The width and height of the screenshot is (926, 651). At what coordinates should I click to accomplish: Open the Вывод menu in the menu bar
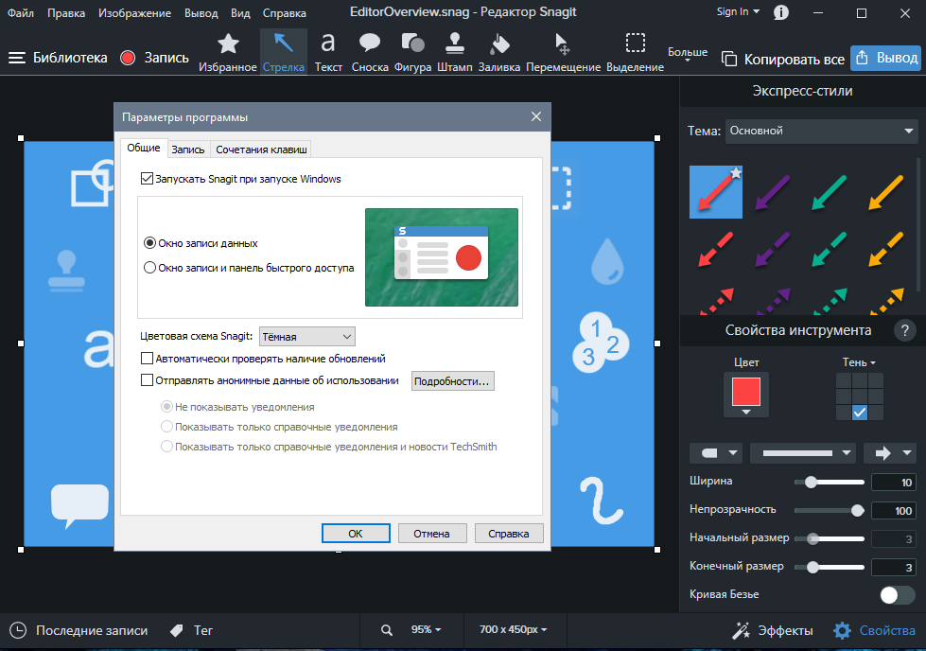201,12
